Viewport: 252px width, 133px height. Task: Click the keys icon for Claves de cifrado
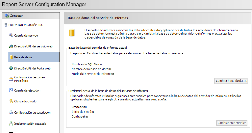[11, 101]
